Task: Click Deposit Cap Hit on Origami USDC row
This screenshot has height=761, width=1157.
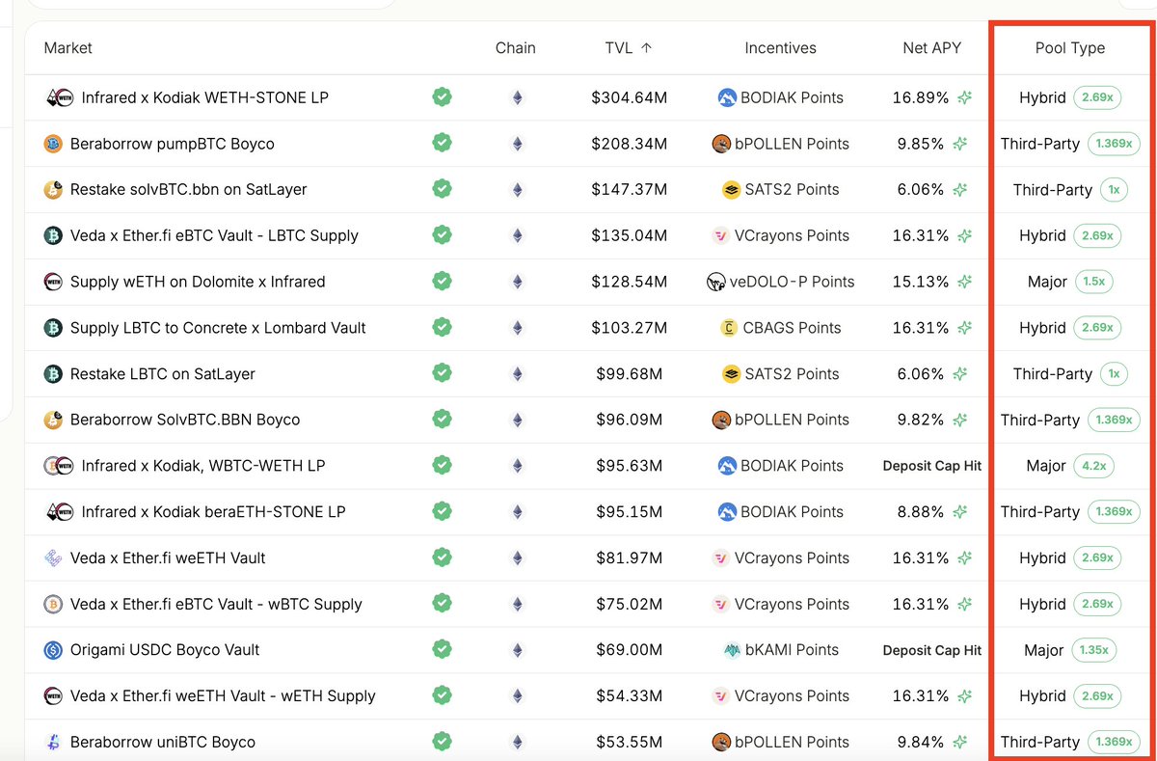Action: 931,650
